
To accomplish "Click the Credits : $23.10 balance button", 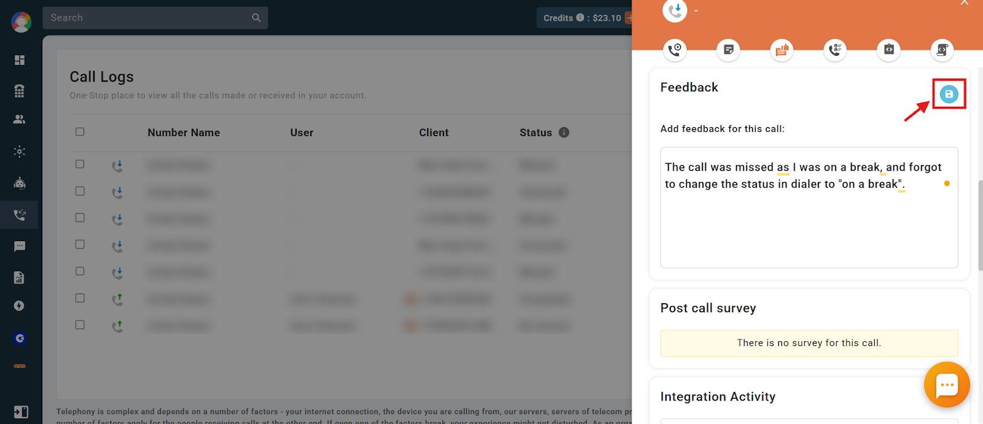I will 583,18.
